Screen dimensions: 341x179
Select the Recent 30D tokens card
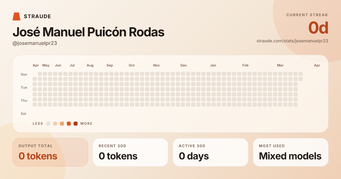click(130, 152)
